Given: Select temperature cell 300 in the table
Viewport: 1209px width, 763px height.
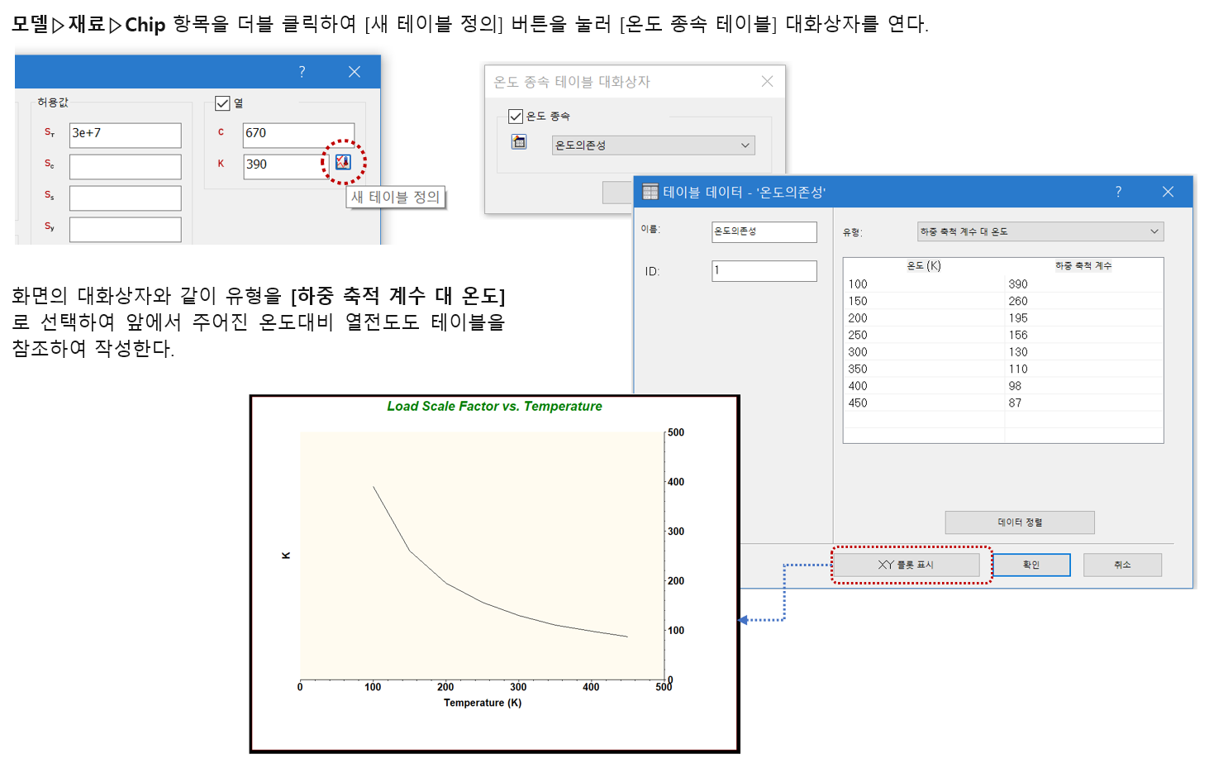Looking at the screenshot, I should coord(924,351).
